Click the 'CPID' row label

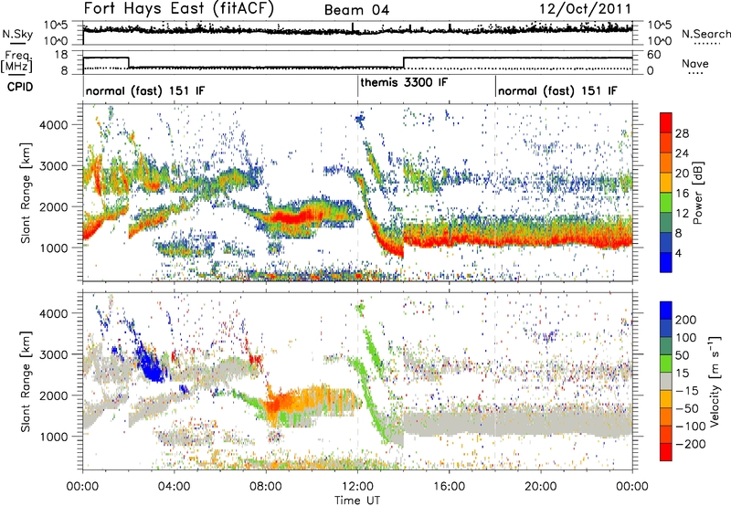[20, 87]
